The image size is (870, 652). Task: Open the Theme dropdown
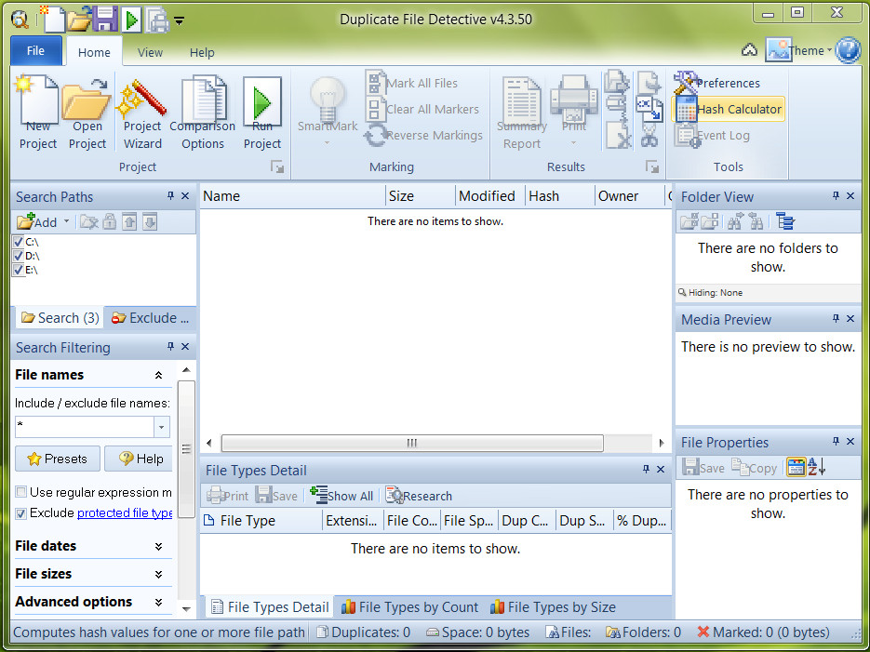(799, 50)
